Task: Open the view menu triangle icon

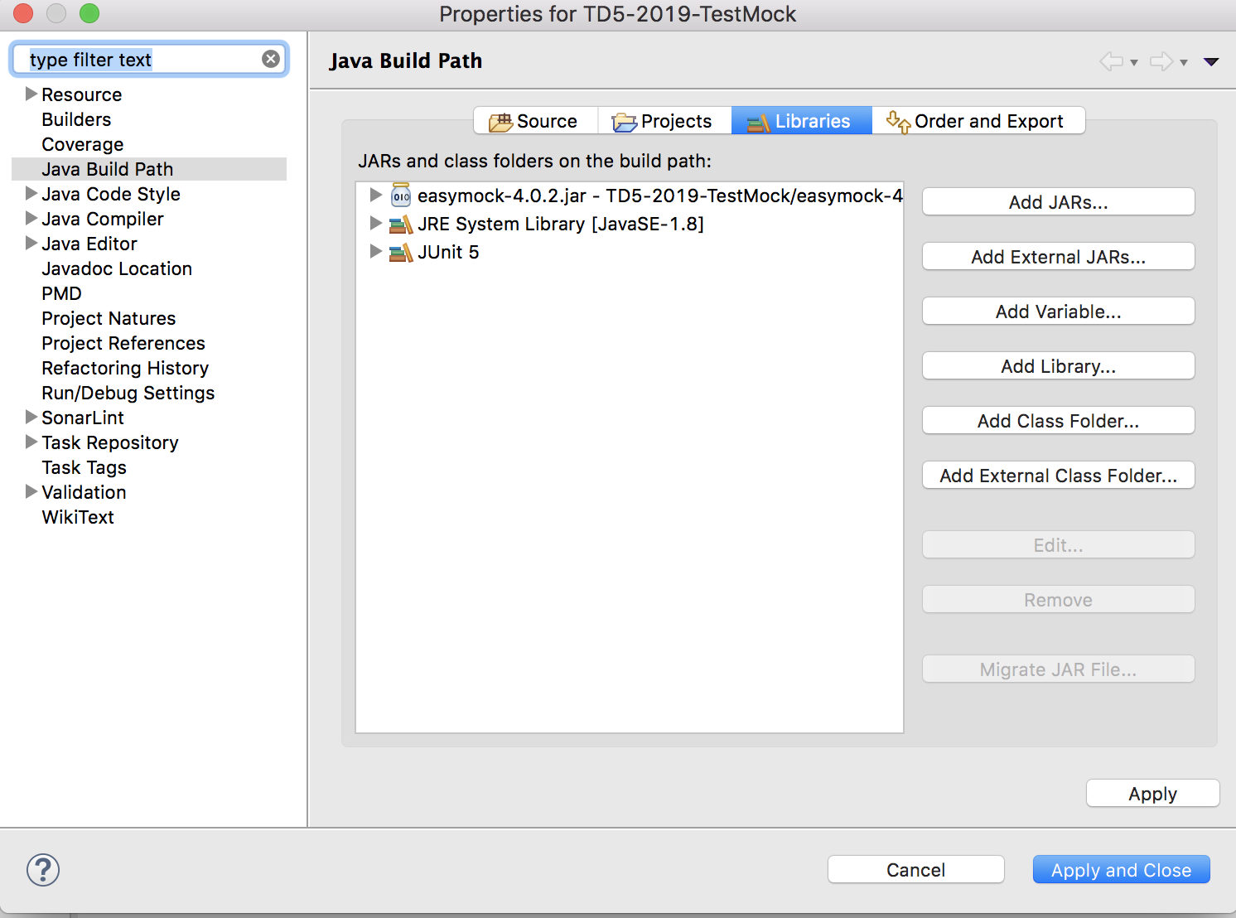Action: click(x=1211, y=61)
